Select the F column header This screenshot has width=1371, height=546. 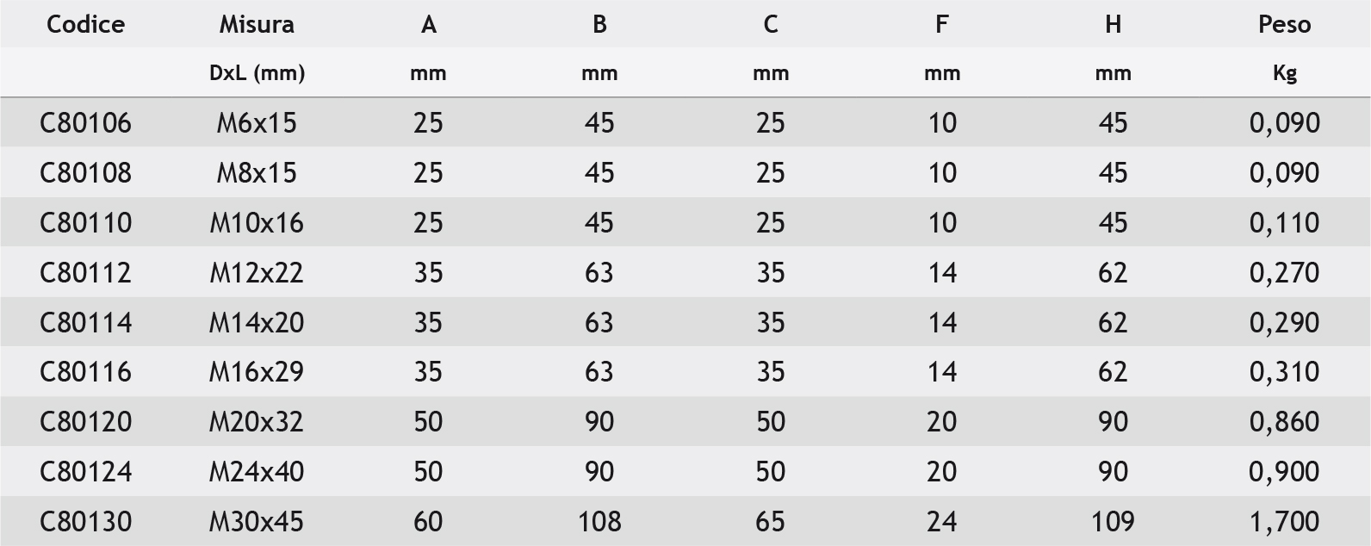pyautogui.click(x=941, y=24)
